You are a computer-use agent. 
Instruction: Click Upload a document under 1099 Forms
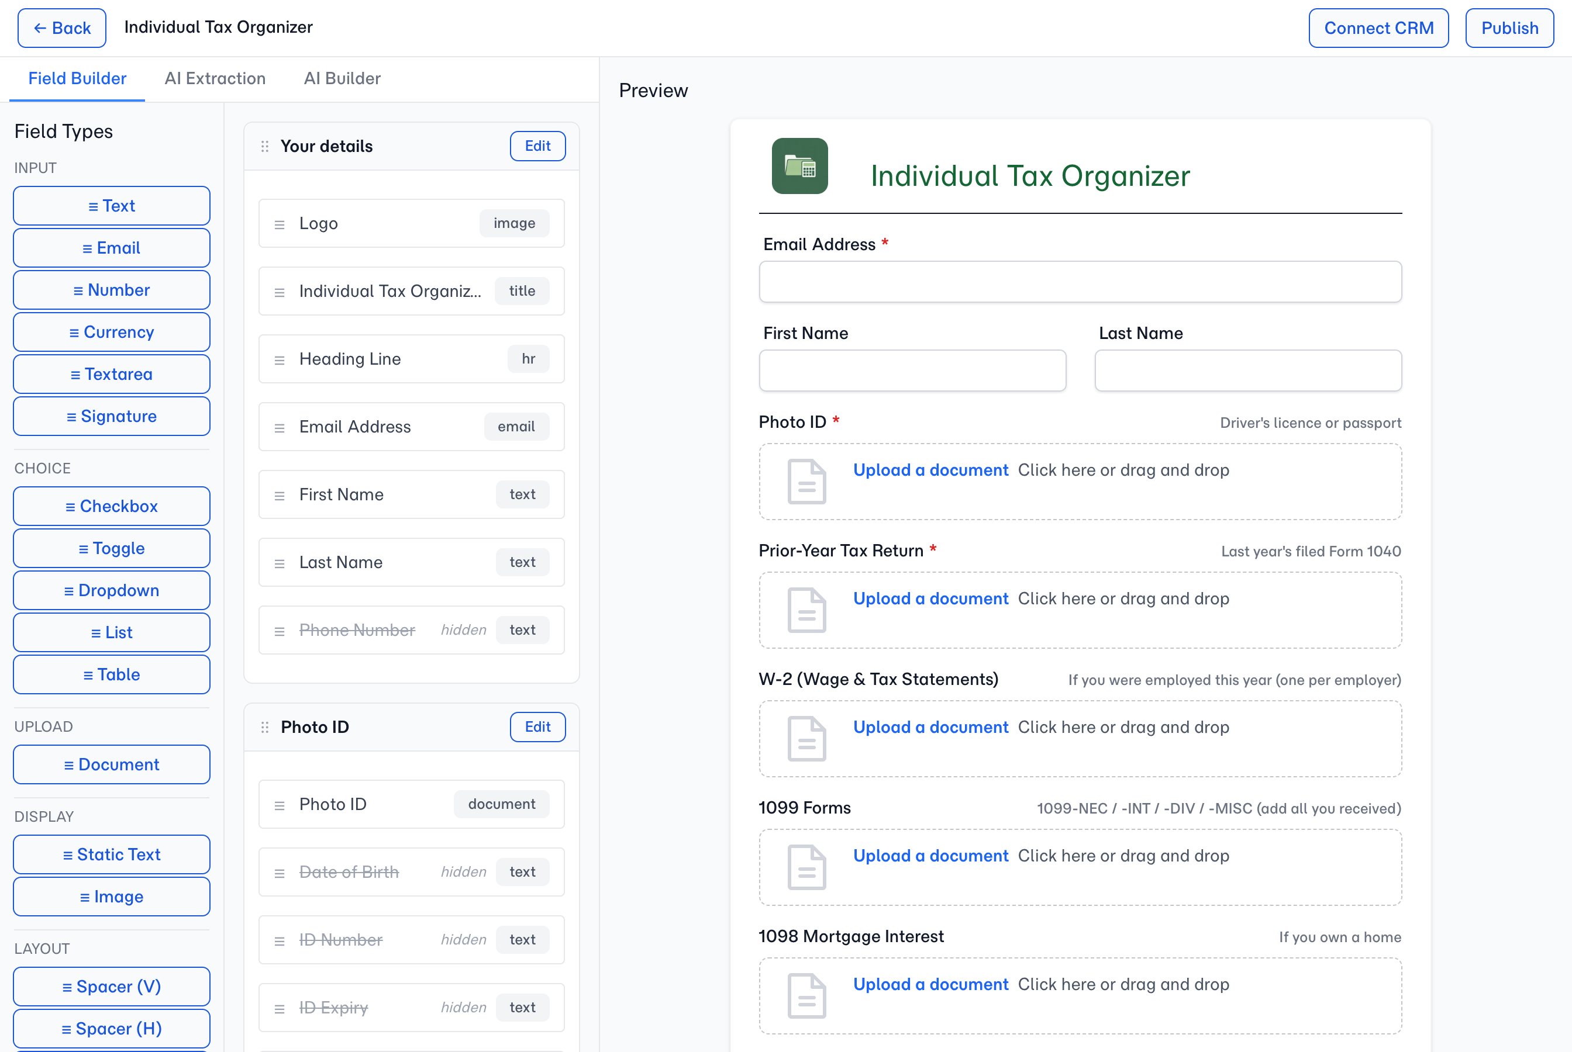coord(930,856)
